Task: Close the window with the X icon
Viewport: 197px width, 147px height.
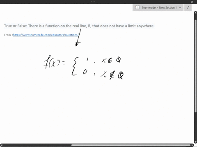Action: point(192,2)
